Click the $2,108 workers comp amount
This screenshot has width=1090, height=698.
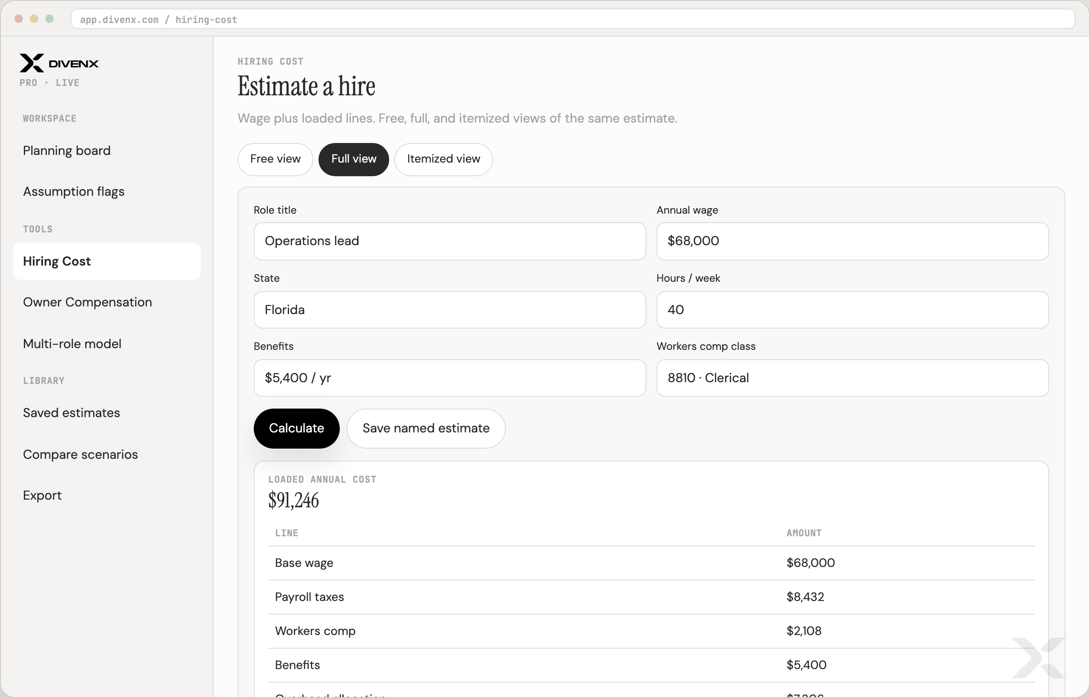pos(803,631)
